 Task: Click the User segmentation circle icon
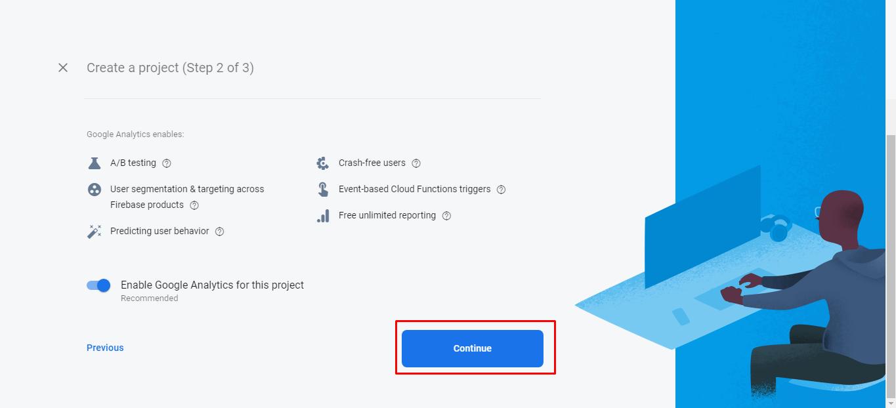95,190
